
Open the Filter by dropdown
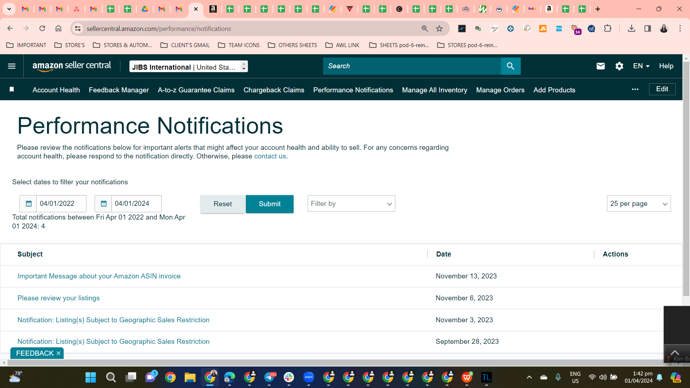click(x=351, y=204)
